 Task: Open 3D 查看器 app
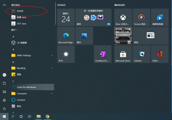click(32, 43)
